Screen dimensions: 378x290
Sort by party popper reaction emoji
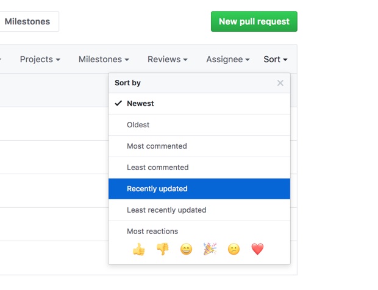(x=210, y=249)
